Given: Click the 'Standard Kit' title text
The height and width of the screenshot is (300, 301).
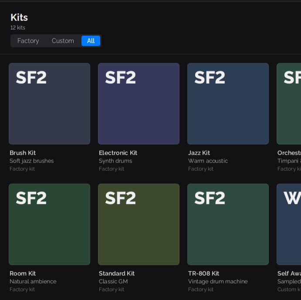Looking at the screenshot, I should tap(117, 273).
